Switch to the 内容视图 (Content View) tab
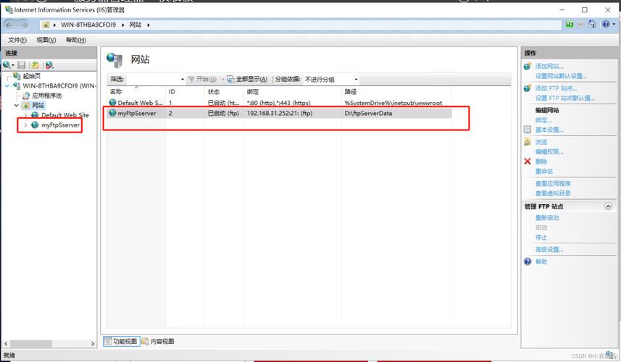 [158, 341]
